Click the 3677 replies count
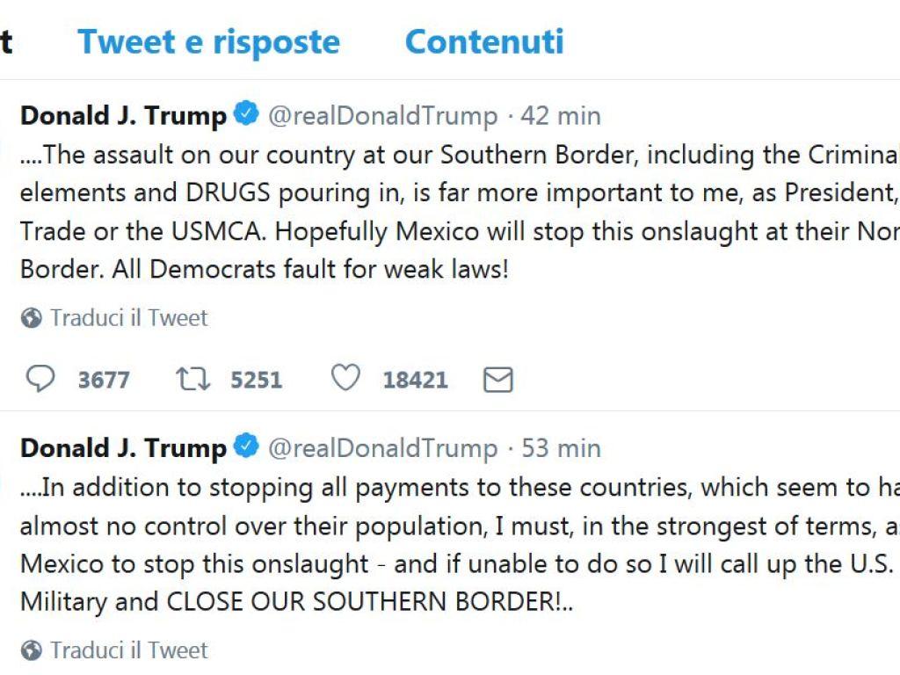 coord(104,380)
